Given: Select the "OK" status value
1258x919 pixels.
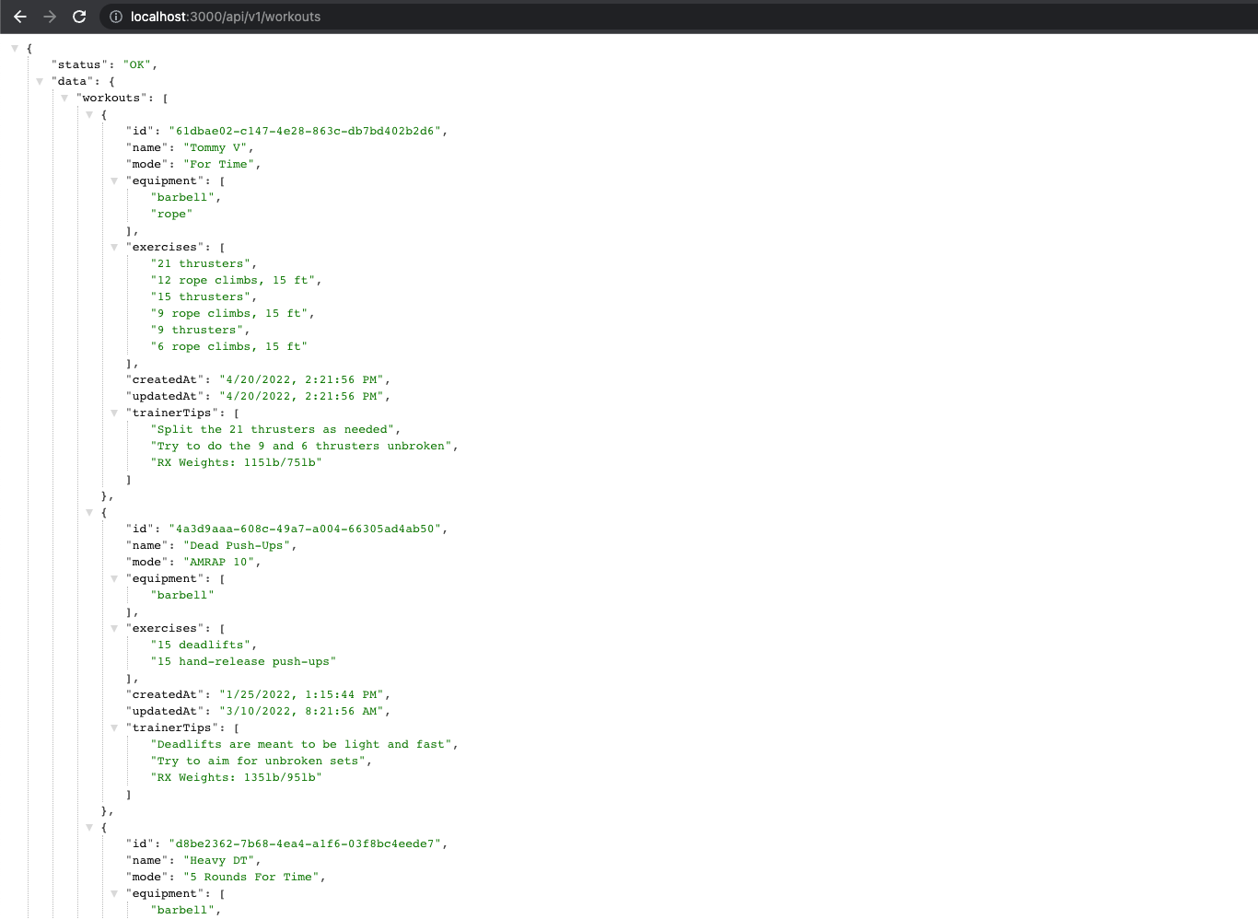Looking at the screenshot, I should tap(137, 64).
